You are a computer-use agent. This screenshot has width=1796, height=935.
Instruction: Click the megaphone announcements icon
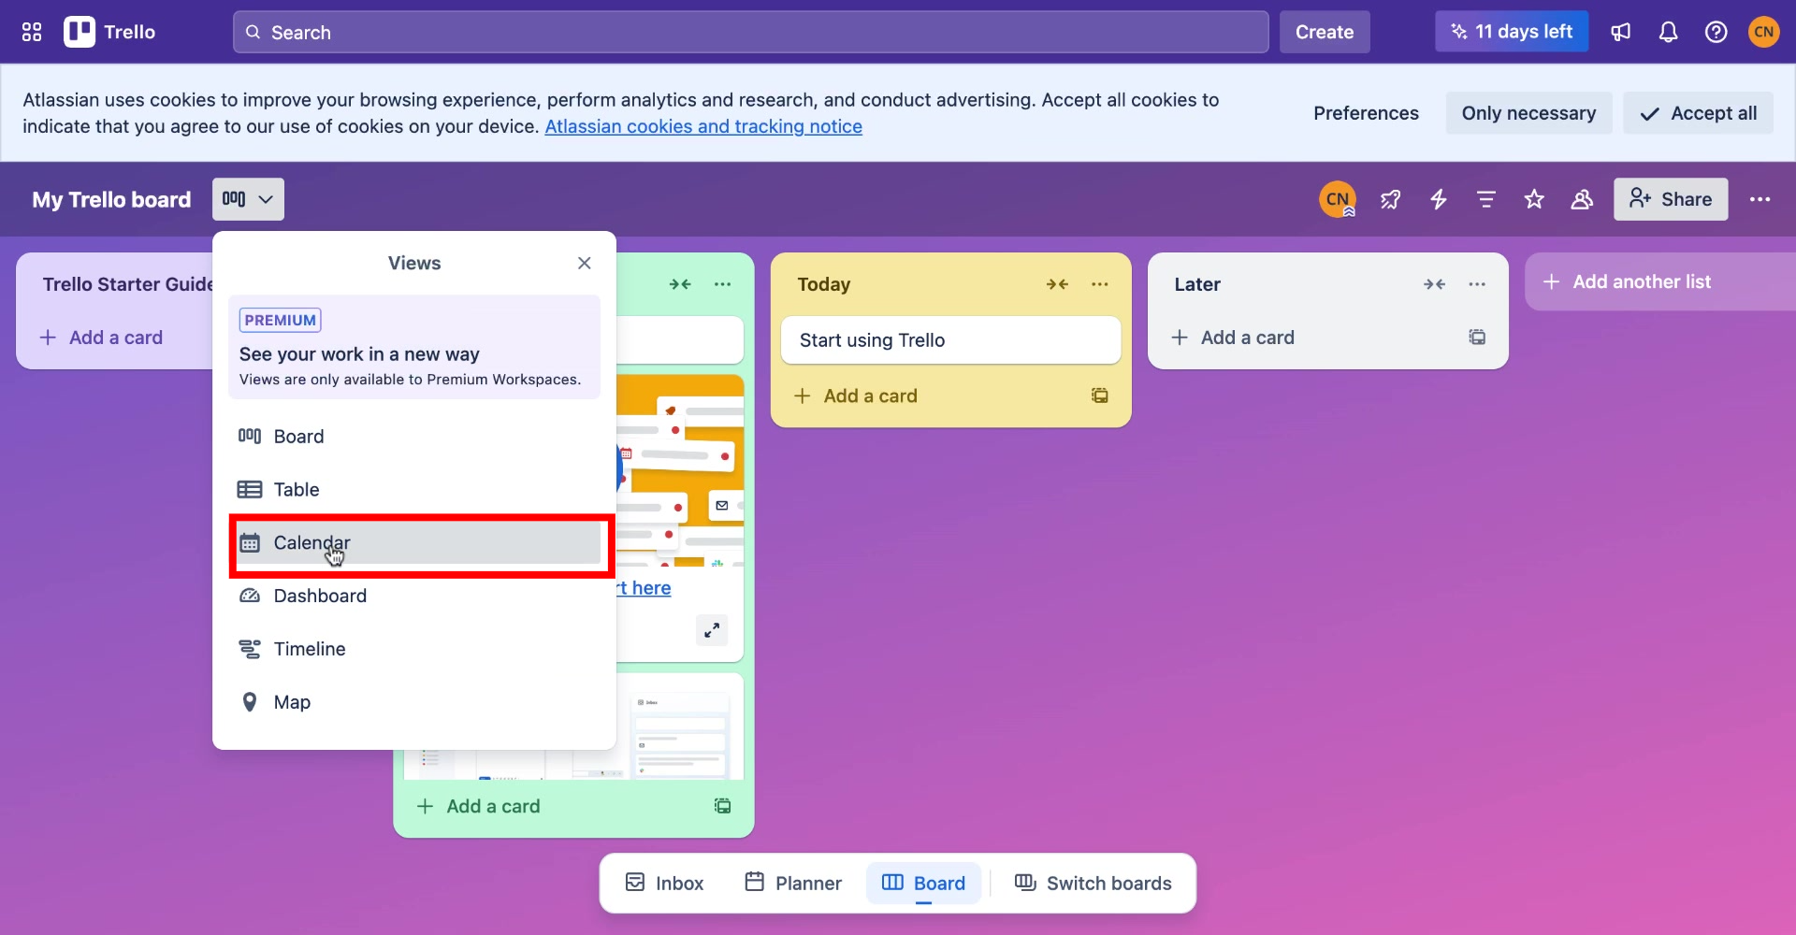coord(1620,31)
